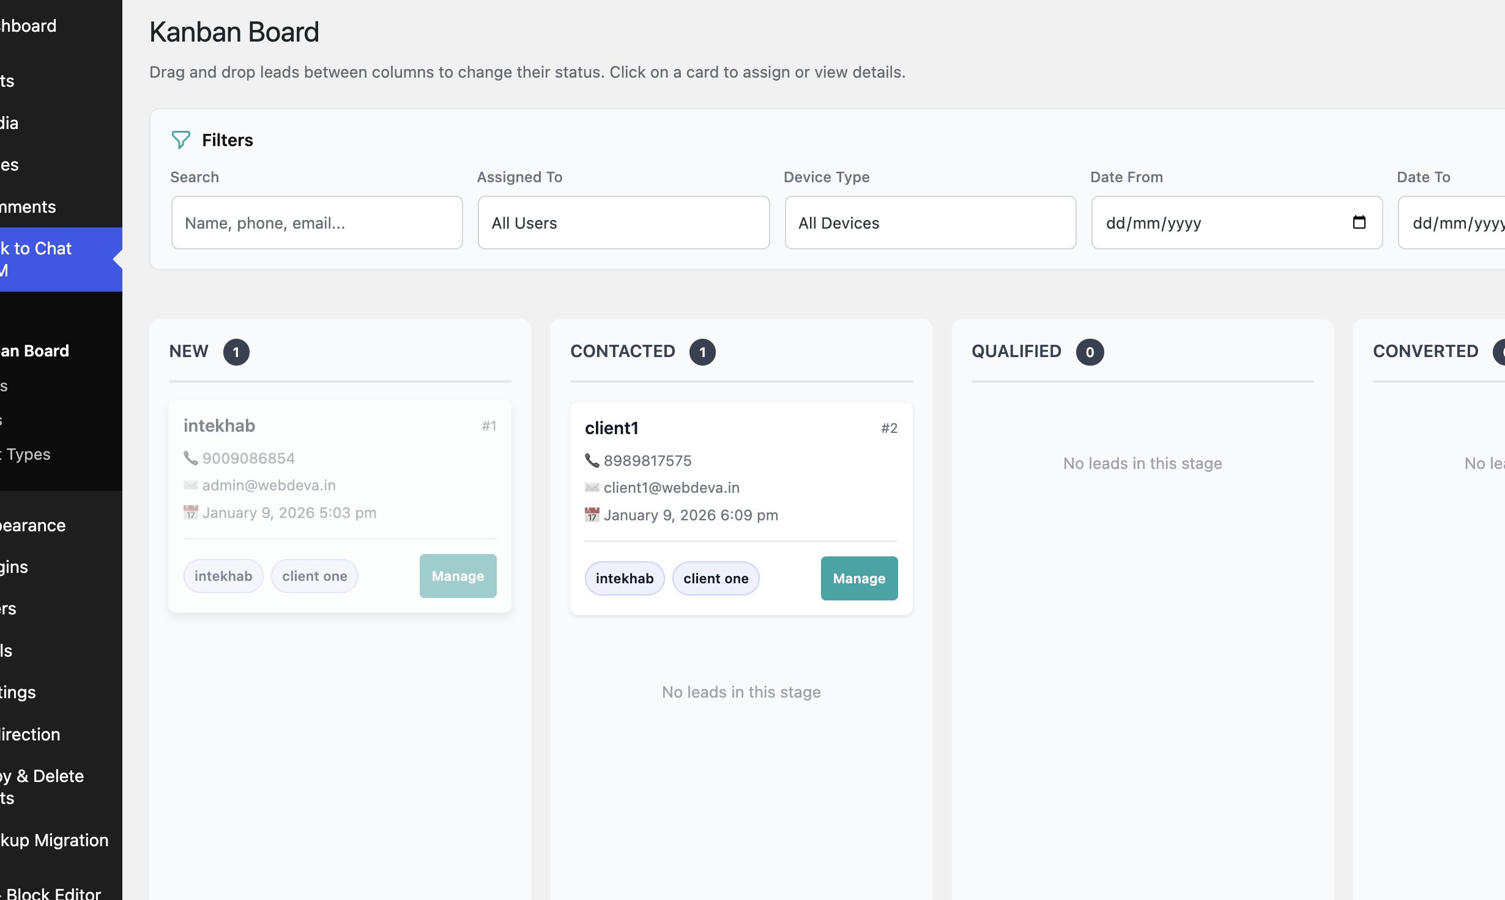Viewport: 1505px width, 900px height.
Task: Click the Search name, phone, email field
Action: pyautogui.click(x=317, y=223)
